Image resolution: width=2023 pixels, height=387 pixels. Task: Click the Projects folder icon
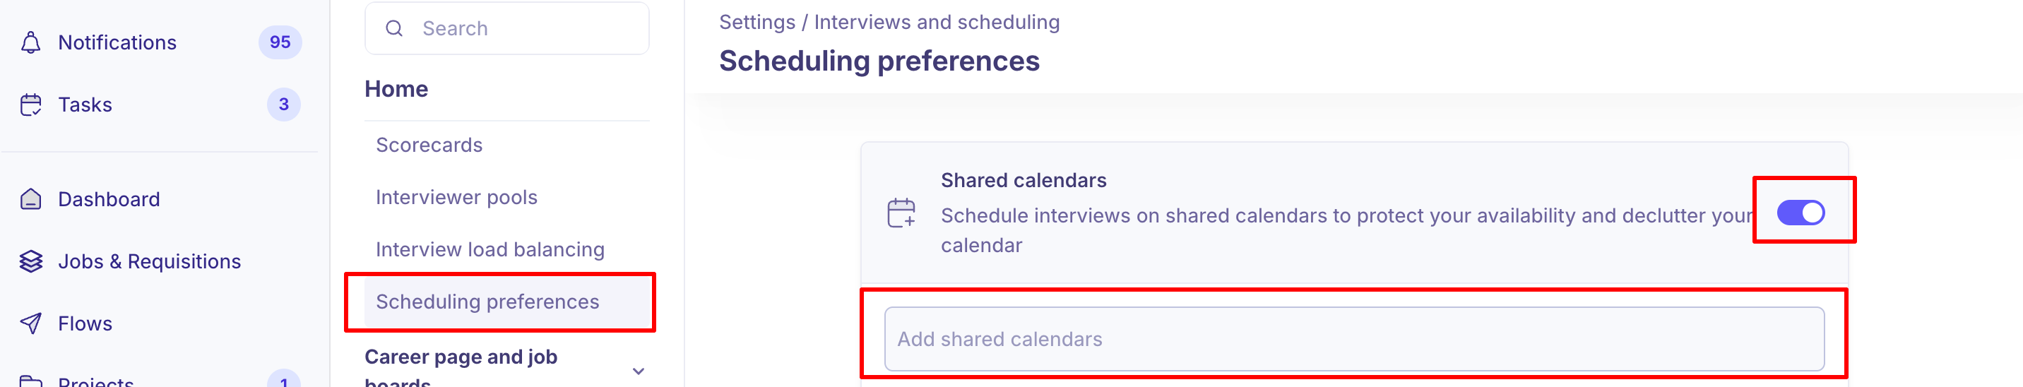(x=30, y=381)
